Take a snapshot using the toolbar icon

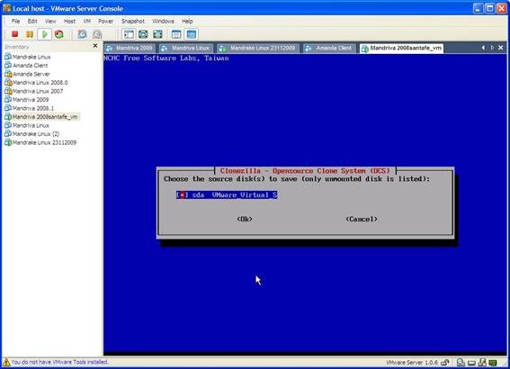82,34
